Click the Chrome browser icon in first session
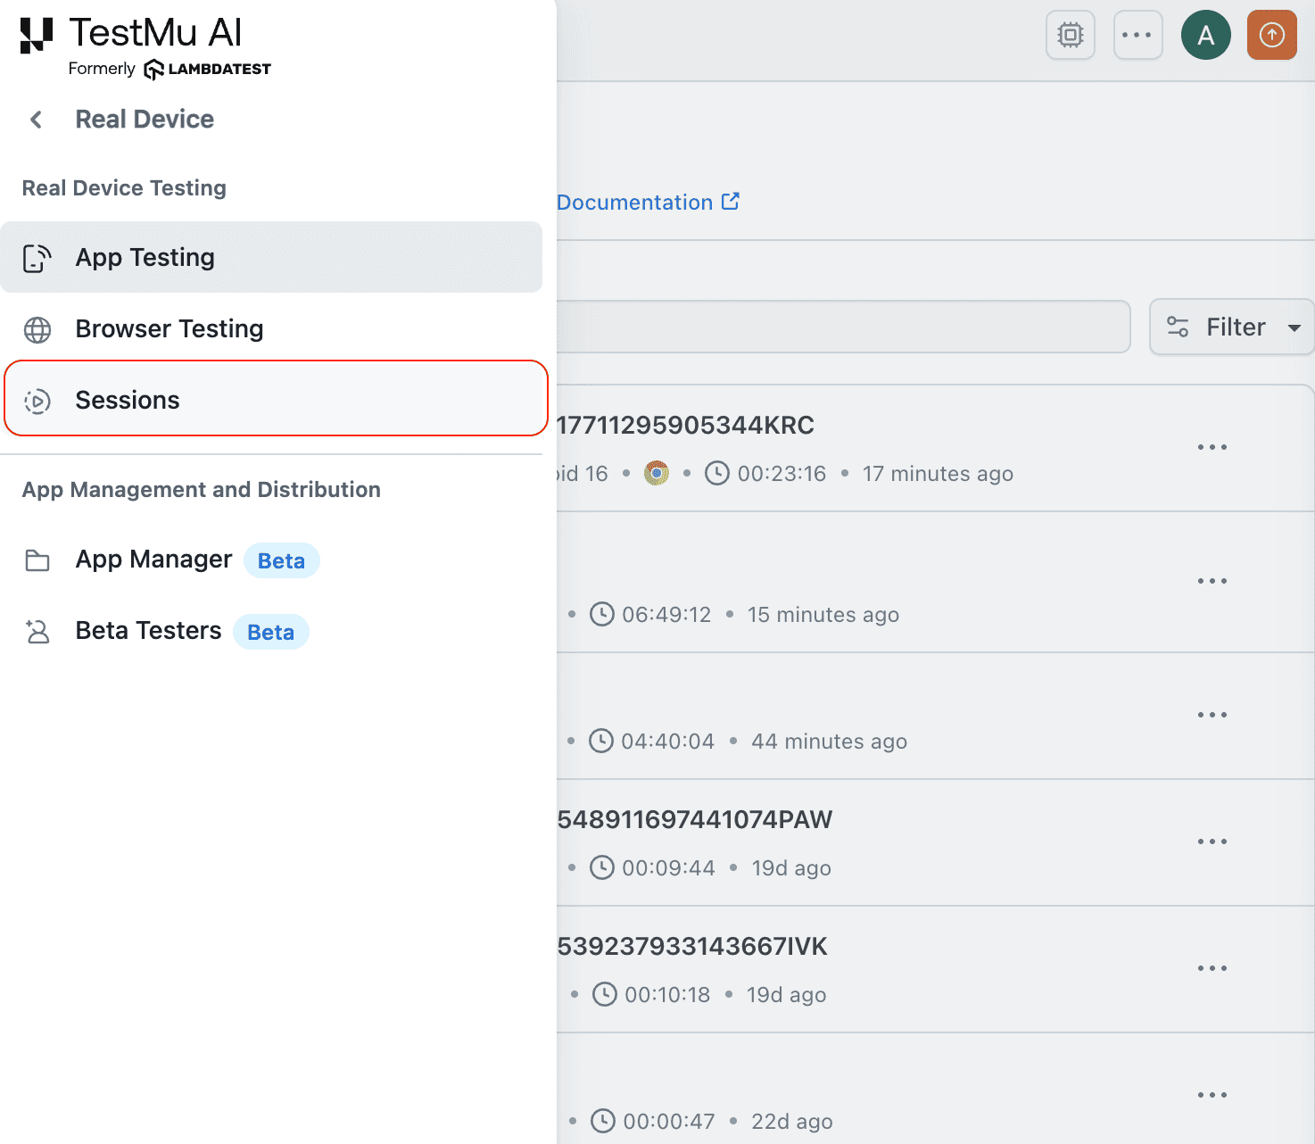The image size is (1315, 1144). pyautogui.click(x=657, y=473)
